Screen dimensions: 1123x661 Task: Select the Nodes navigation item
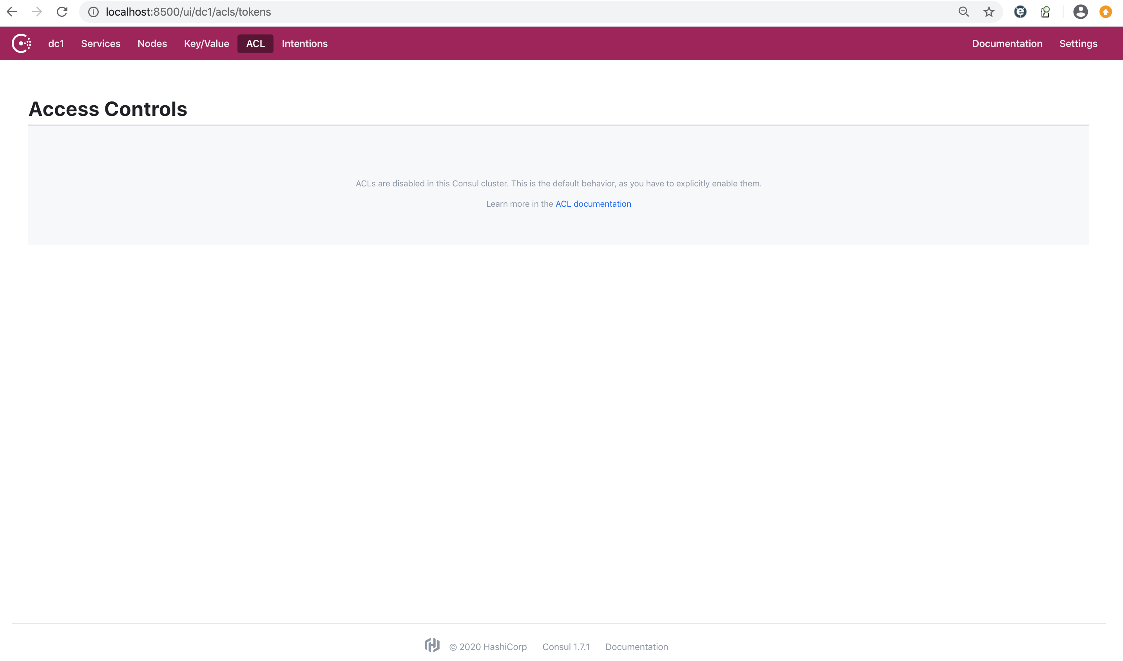(152, 43)
